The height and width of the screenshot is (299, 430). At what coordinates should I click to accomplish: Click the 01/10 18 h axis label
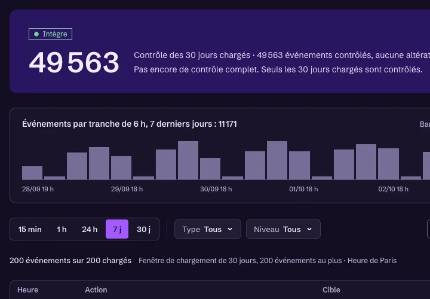(x=303, y=189)
